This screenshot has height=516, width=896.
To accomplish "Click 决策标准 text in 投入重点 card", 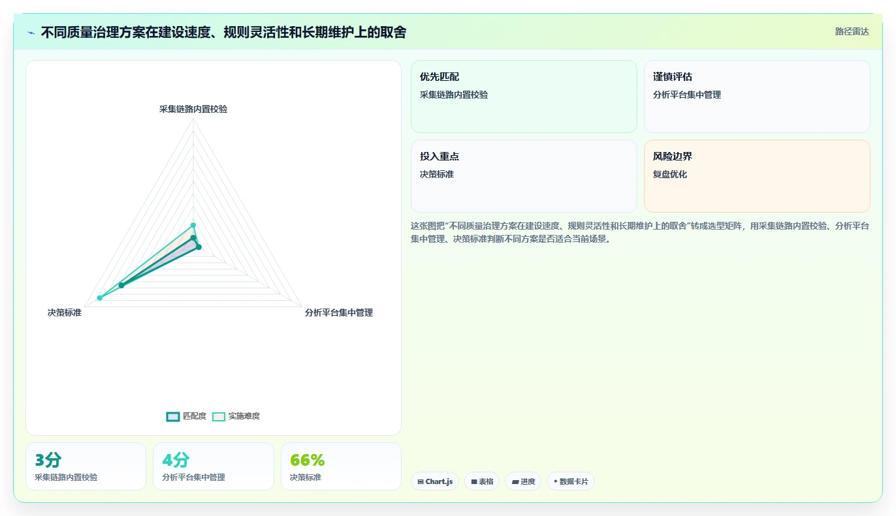I will click(437, 174).
